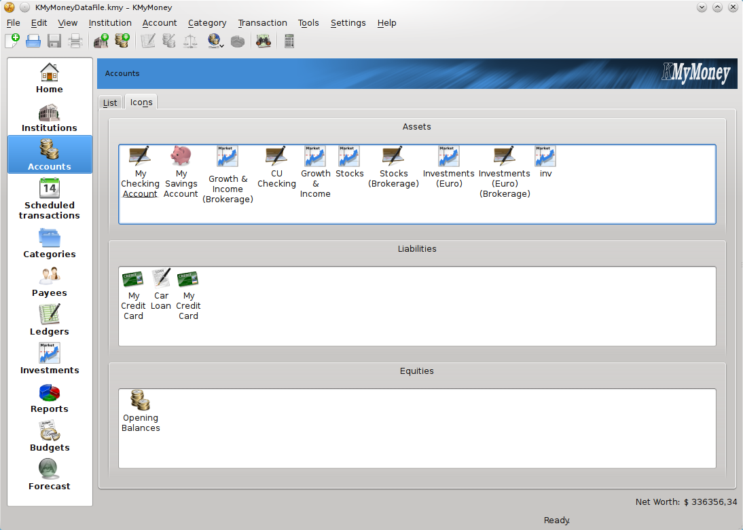
Task: Select the Opening Balances equity account
Action: pyautogui.click(x=141, y=411)
